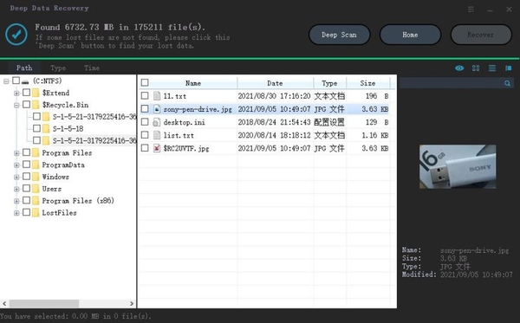Click the search magnifier icon
Viewport: 520px width, 323px height.
coord(507,83)
